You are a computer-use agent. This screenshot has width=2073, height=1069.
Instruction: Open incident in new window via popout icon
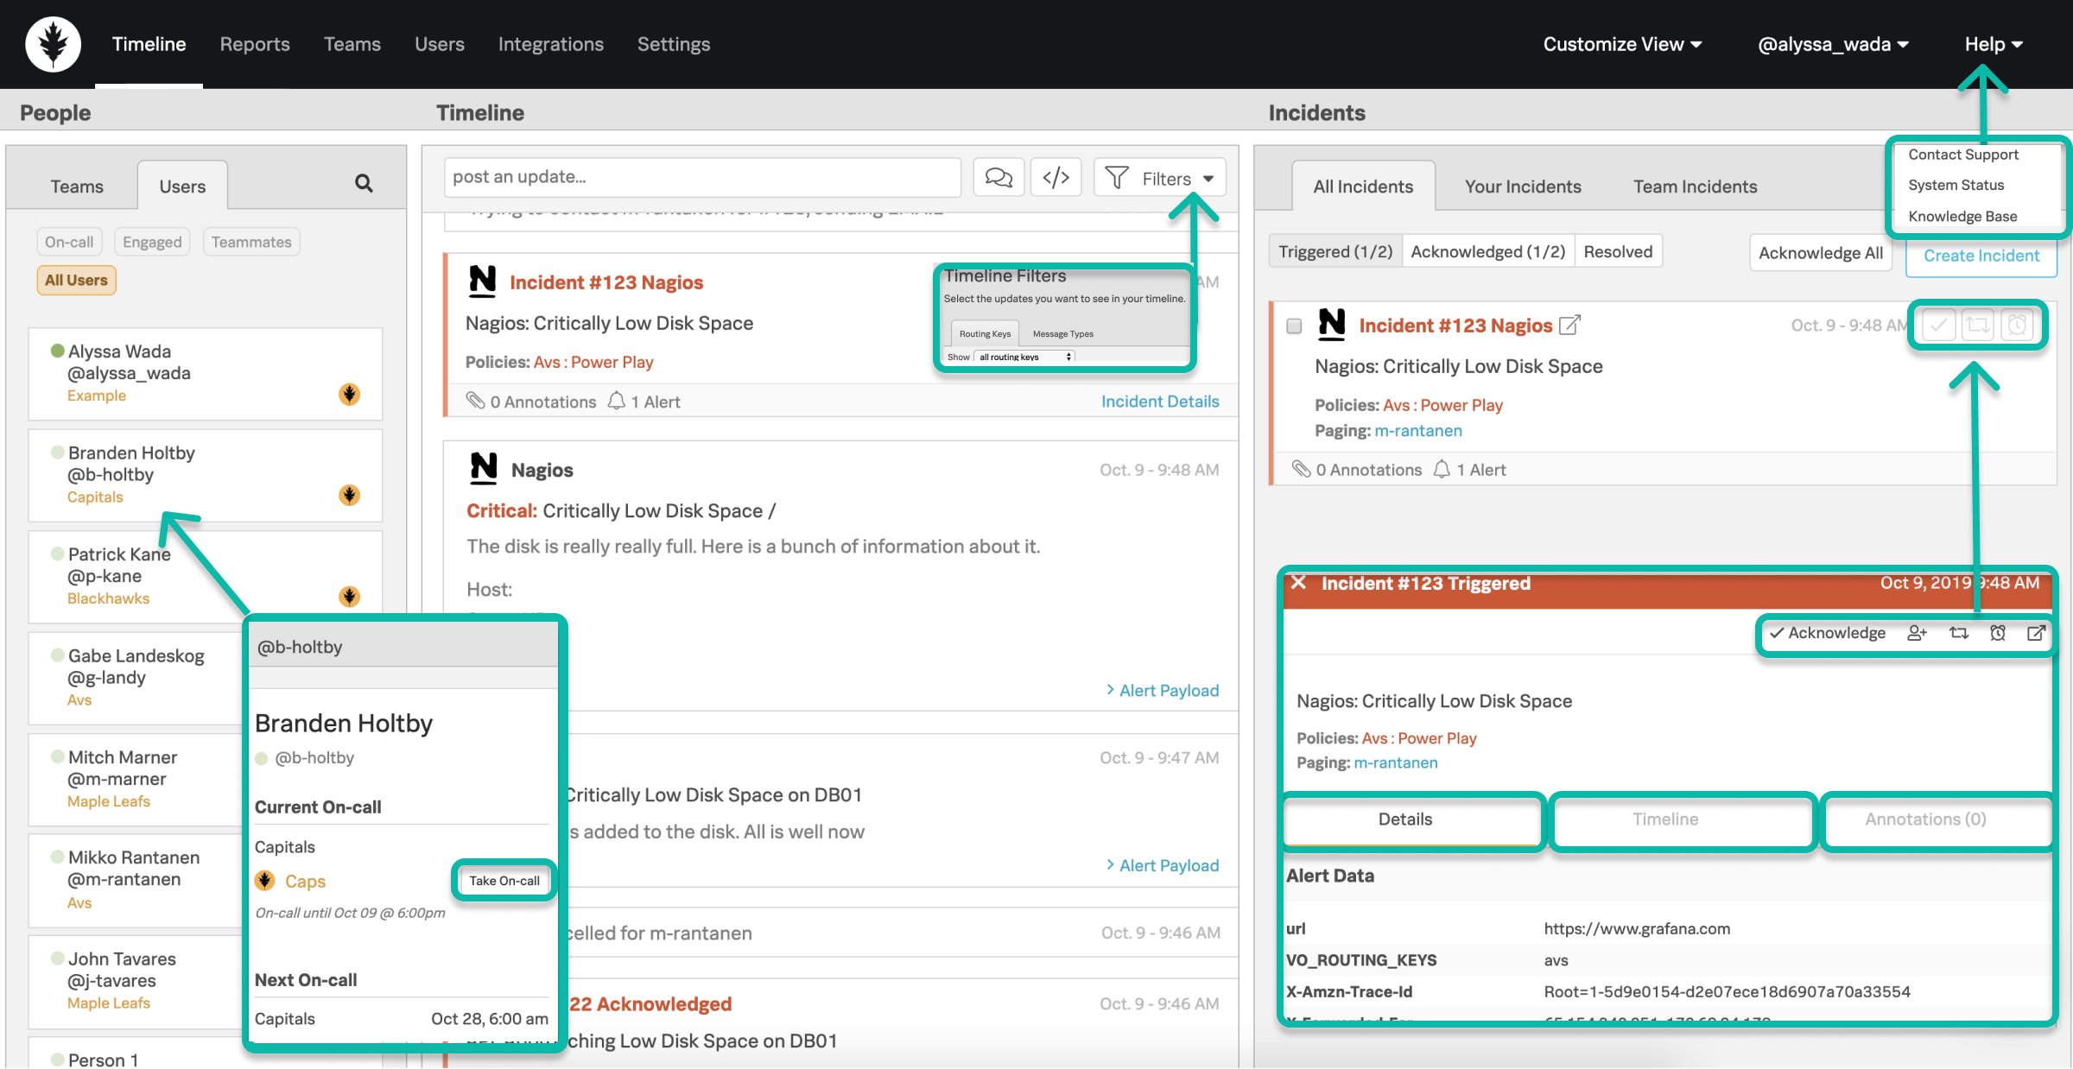point(2036,633)
